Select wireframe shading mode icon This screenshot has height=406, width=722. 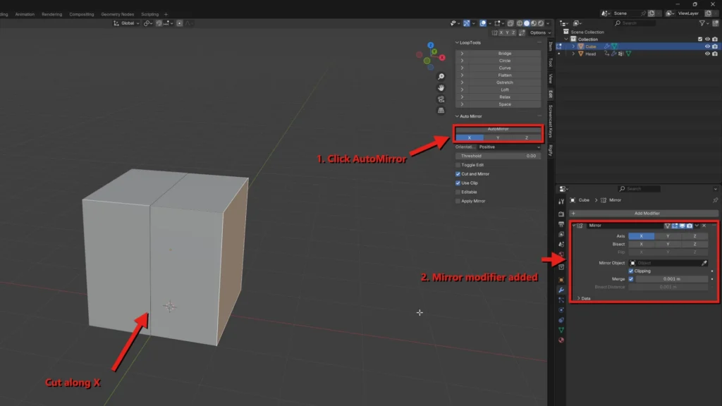[x=520, y=23]
